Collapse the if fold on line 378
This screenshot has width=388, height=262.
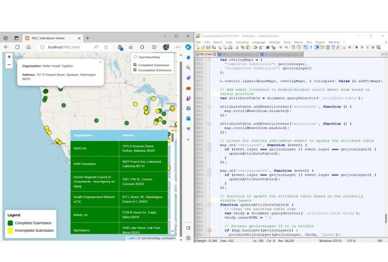point(209,175)
